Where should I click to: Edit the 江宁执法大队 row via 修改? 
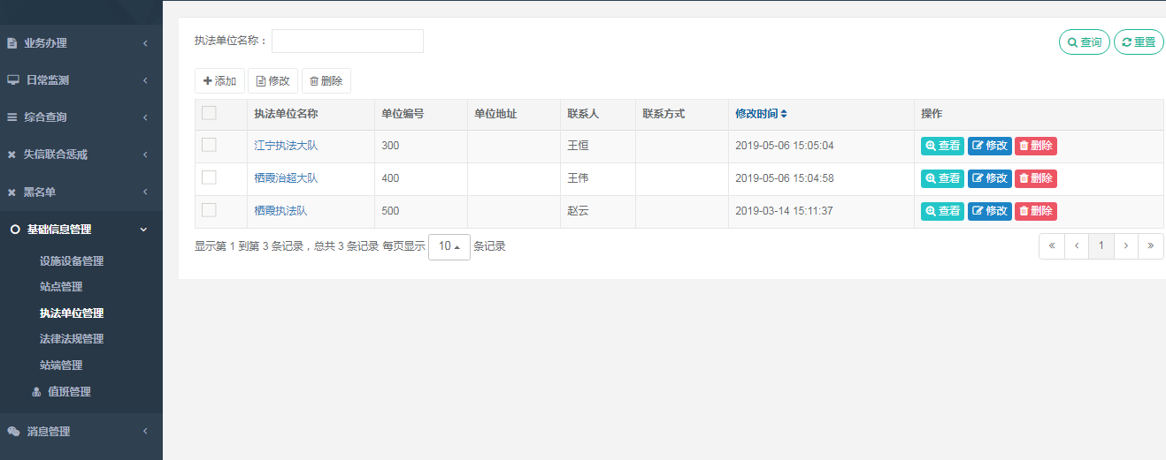click(x=990, y=146)
